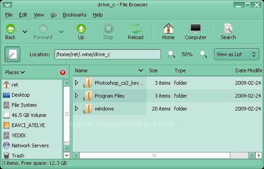Viewport: 264px width, 169px height.
Task: Click horizontal scrollbar far-right arrow
Action: [258, 155]
